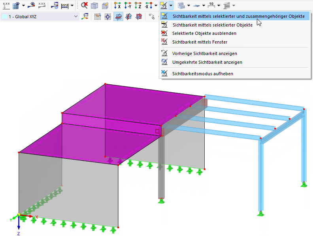This screenshot has height=236, width=313.
Task: Open dropdown next to table eye icon
Action: [x=23, y=6]
